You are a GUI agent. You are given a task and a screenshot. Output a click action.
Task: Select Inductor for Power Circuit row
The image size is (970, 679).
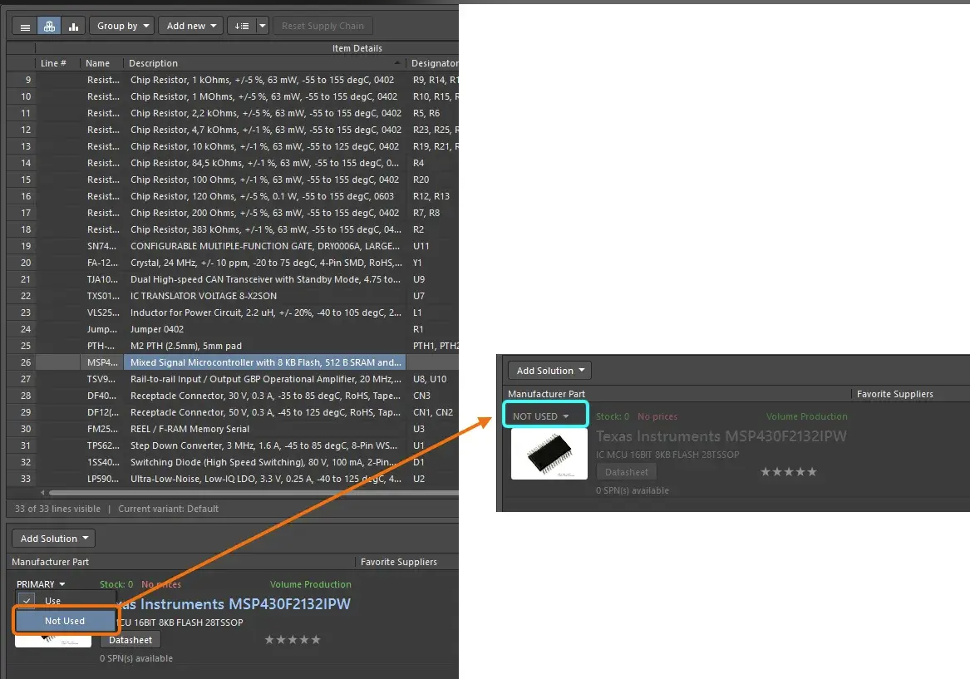point(233,313)
